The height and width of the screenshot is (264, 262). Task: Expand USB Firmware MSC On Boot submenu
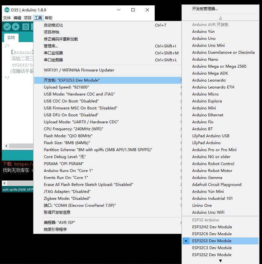coord(108,108)
